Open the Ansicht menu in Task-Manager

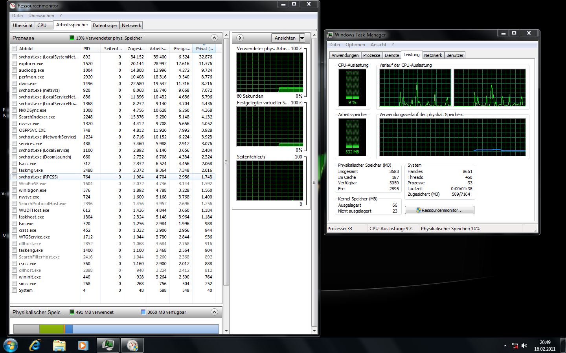coord(379,45)
